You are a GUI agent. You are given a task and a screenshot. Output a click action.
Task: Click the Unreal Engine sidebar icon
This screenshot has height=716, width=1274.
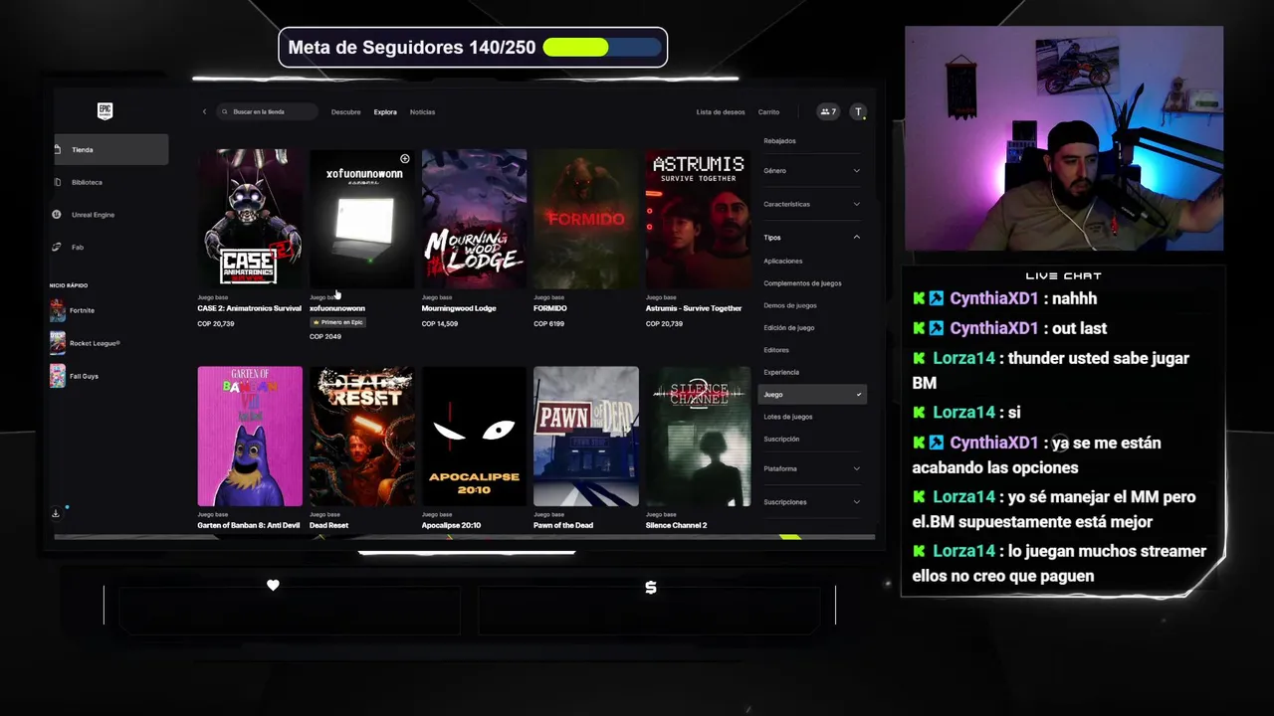click(x=57, y=215)
